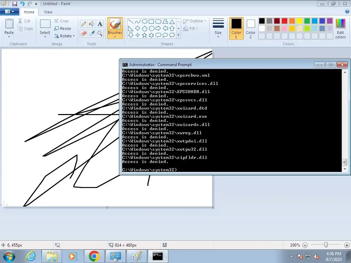Select the Text tool

tap(100, 24)
